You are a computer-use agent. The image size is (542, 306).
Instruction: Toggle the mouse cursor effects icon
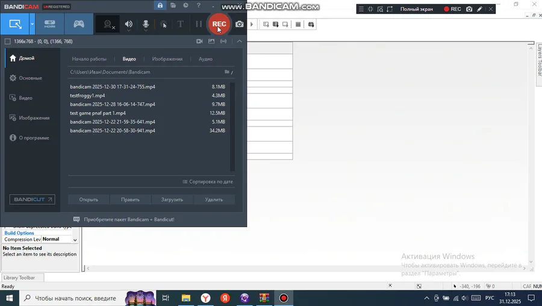coord(163,24)
